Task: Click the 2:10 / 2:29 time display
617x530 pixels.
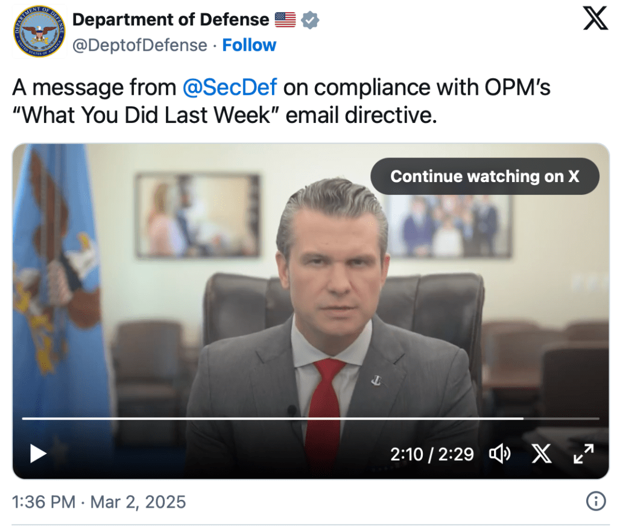Action: [432, 454]
